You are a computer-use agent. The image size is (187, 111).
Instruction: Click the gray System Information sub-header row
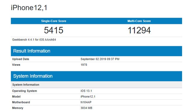pos(96,85)
